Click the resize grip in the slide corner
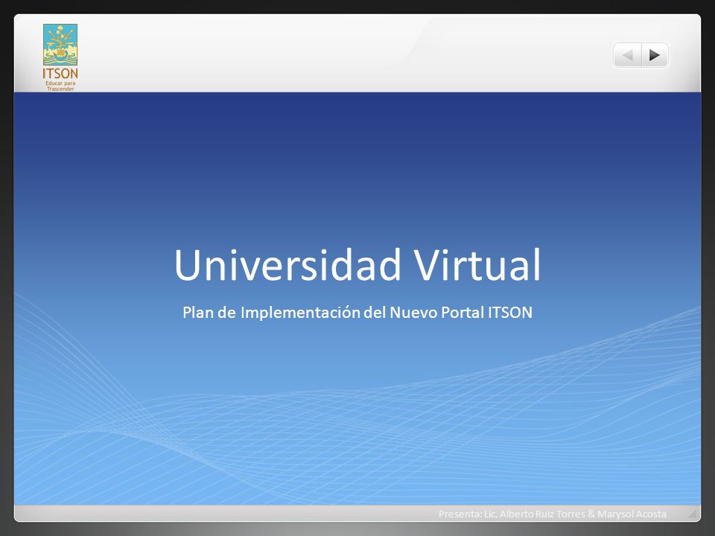715x536 pixels. (693, 514)
